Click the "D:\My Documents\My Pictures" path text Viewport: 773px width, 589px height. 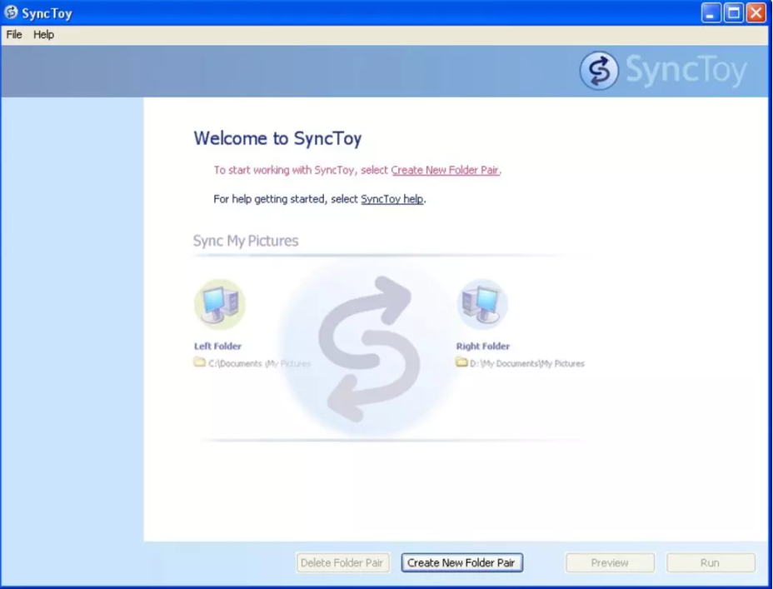(x=527, y=364)
